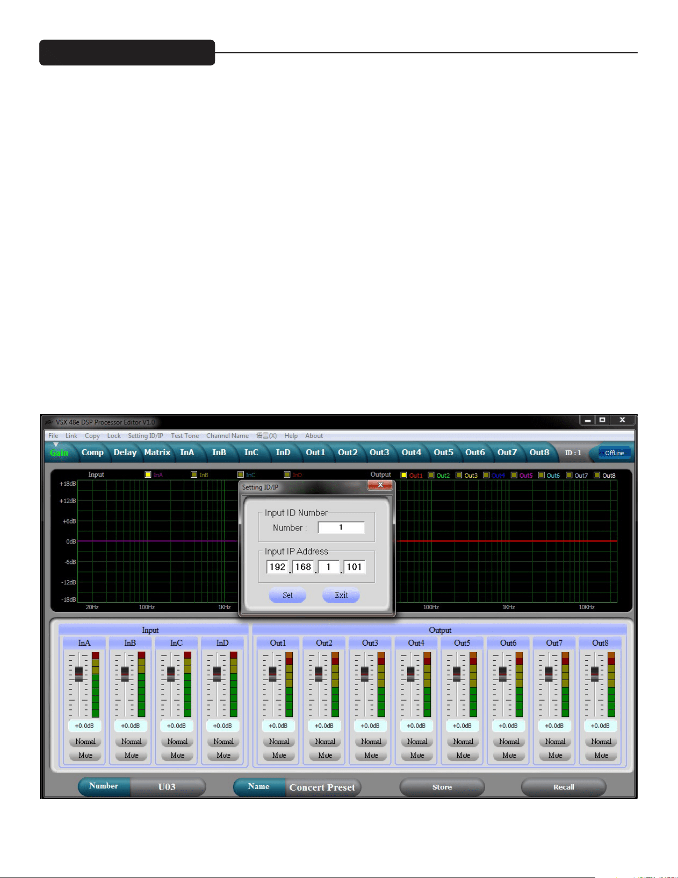678x878 pixels.
Task: Click the preset number field U03
Action: click(x=167, y=787)
